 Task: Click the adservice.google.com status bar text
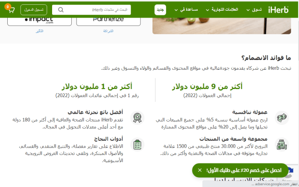tap(275, 184)
